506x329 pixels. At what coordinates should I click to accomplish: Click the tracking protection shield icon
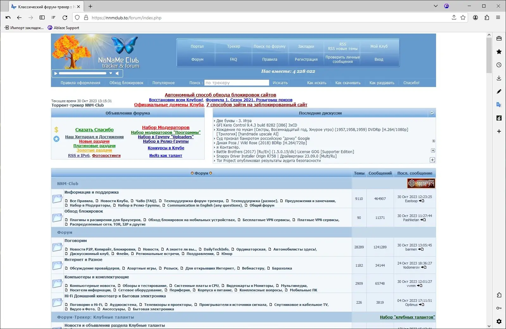77,18
